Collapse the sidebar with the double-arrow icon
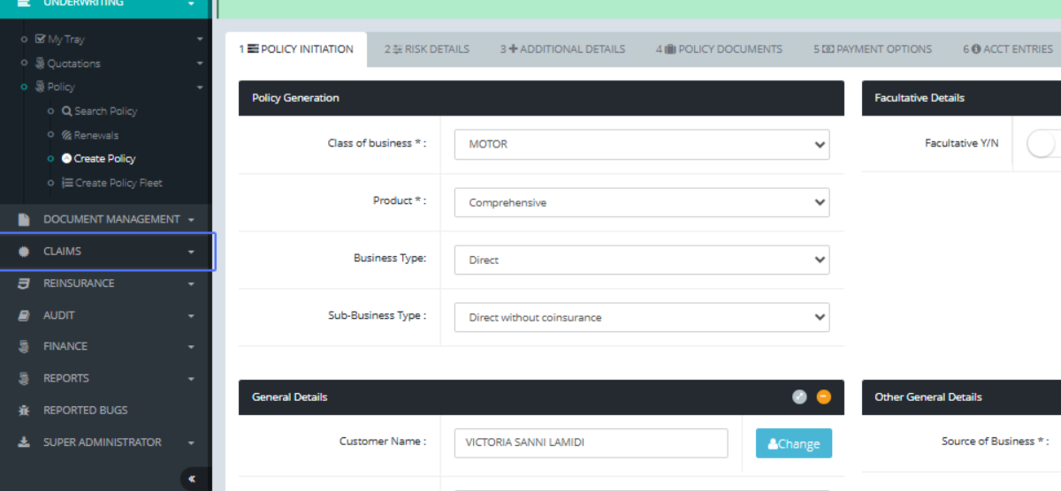This screenshot has height=491, width=1061. 193,480
